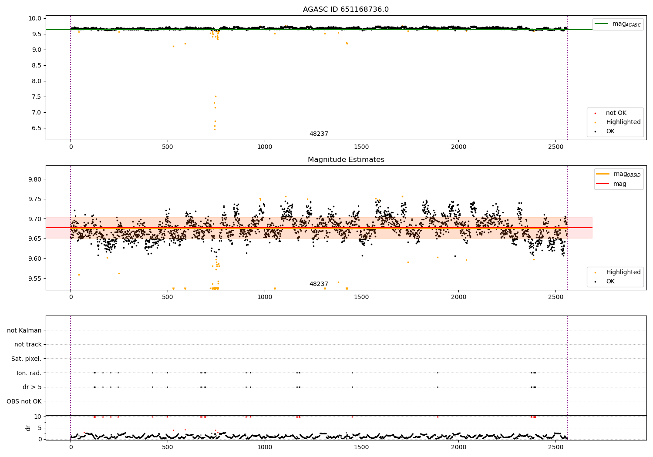Click the 'OBS not OK' row label
The height and width of the screenshot is (457, 653).
pos(24,401)
